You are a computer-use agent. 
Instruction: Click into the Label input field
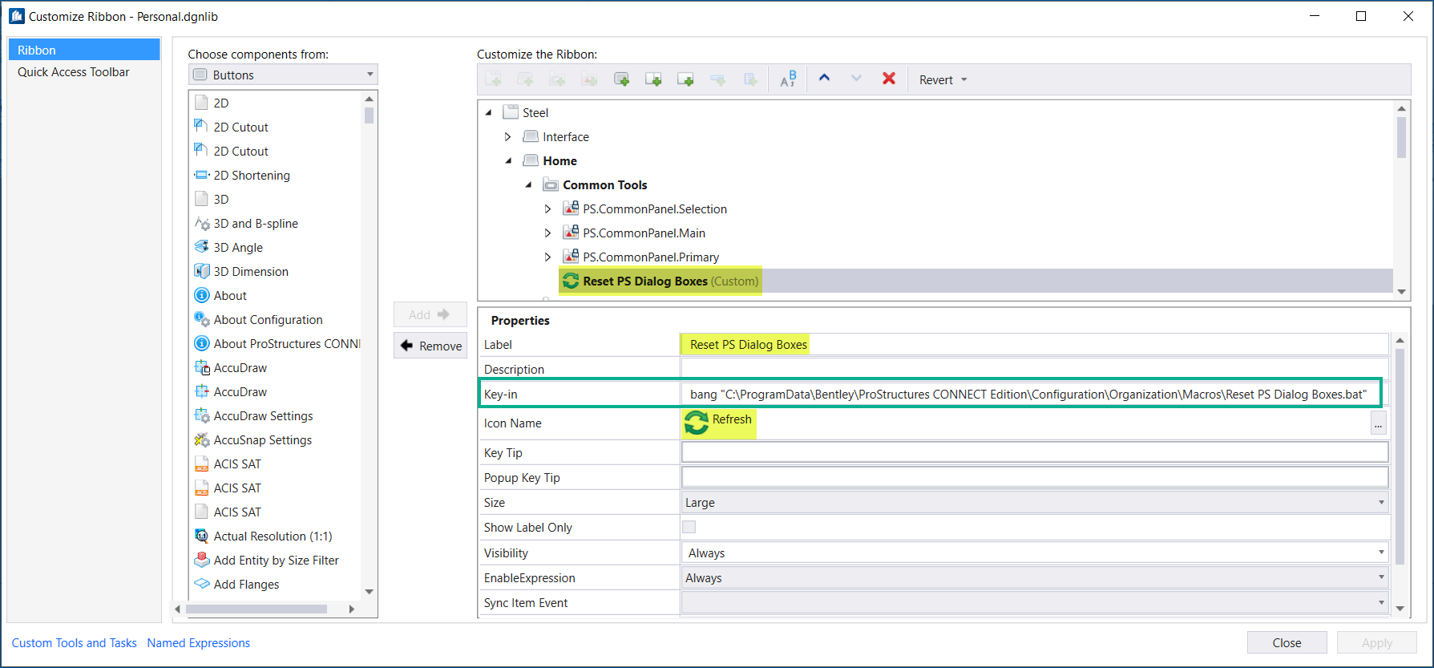[1035, 344]
